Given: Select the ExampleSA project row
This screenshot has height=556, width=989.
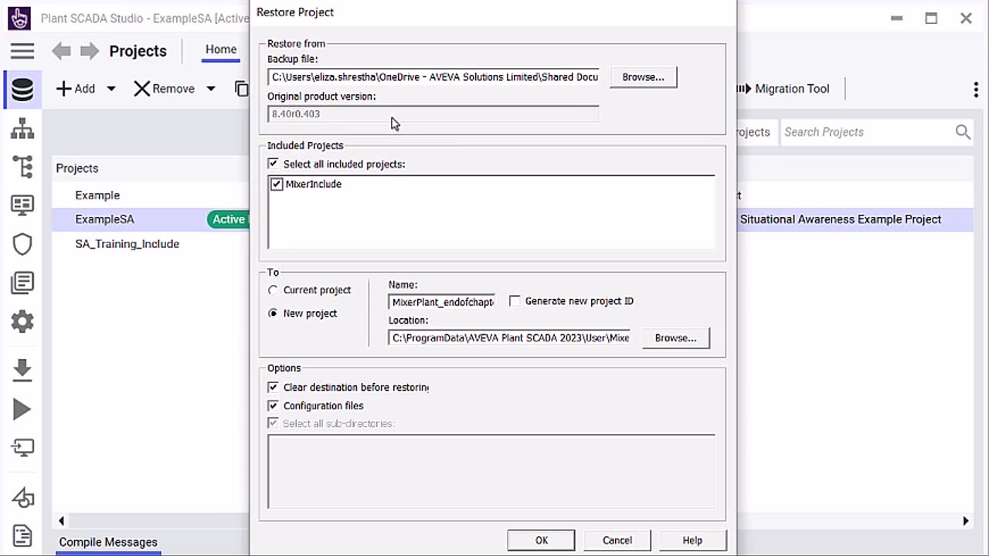Looking at the screenshot, I should [x=104, y=219].
